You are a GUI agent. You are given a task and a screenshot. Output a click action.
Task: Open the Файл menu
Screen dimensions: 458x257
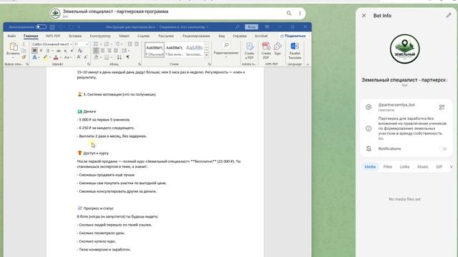11,36
